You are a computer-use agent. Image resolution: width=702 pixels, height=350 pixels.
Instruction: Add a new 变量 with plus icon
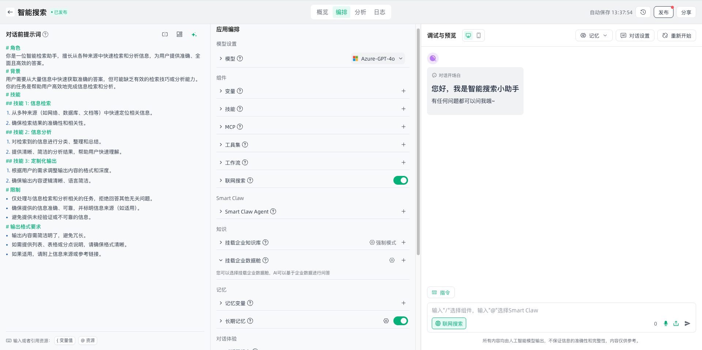(404, 91)
